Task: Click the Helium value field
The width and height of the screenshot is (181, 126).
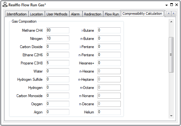Action: (109, 112)
